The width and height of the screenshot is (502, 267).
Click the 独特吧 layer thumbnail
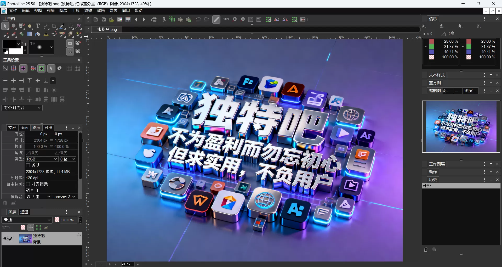[x=25, y=239]
